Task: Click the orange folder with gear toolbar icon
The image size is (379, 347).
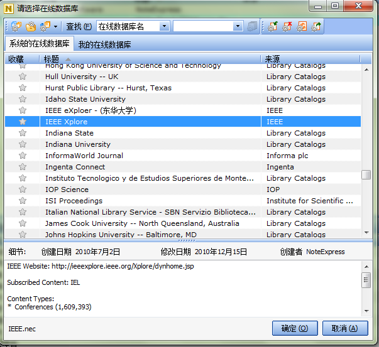Action: pos(31,26)
